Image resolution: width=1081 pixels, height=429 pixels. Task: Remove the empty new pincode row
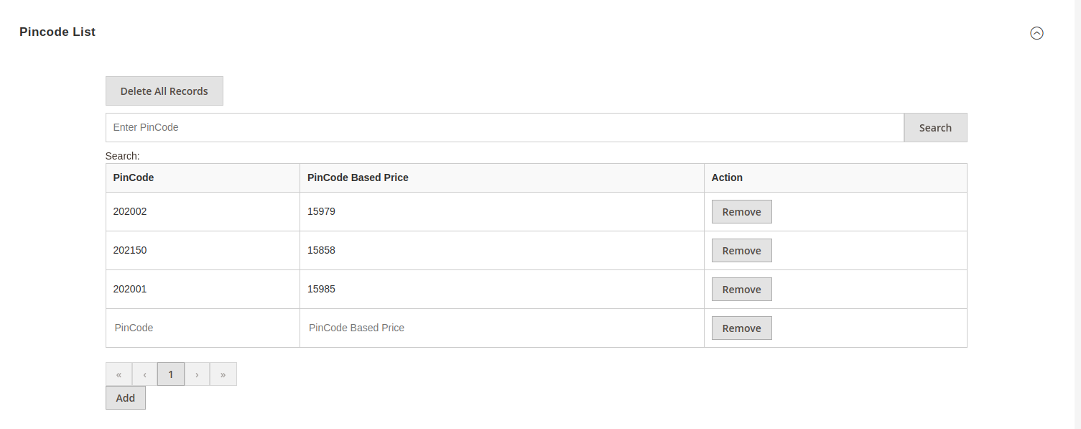pyautogui.click(x=741, y=328)
